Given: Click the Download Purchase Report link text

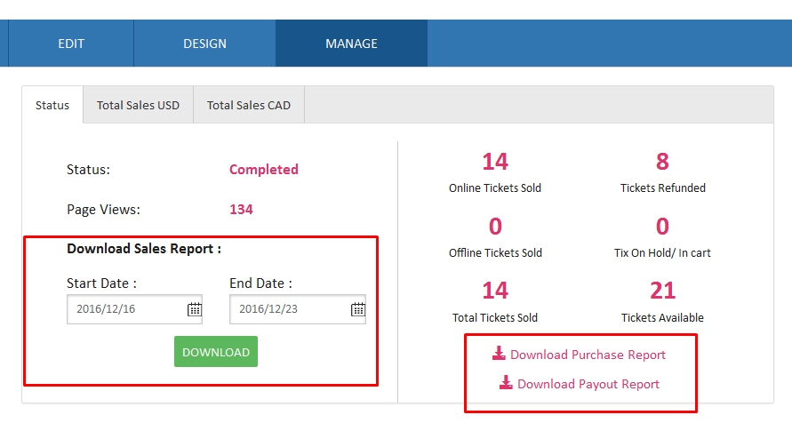Looking at the screenshot, I should [588, 355].
